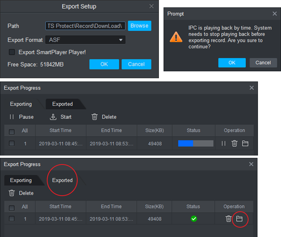Image resolution: width=281 pixels, height=237 pixels.
Task: Select row 1 checkbox in completed export list
Action: coord(12,219)
